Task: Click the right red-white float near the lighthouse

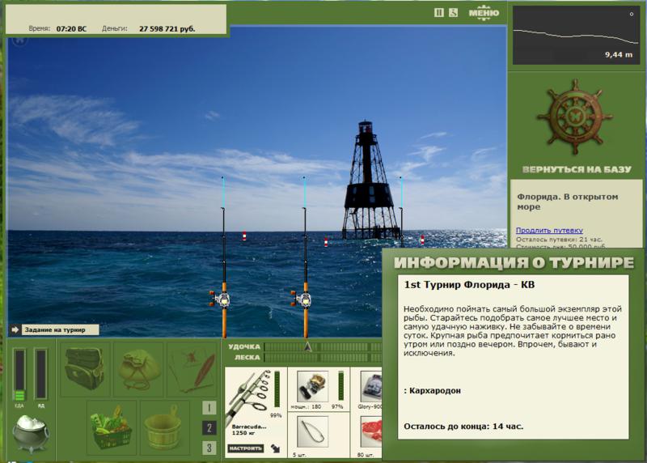Action: (422, 240)
